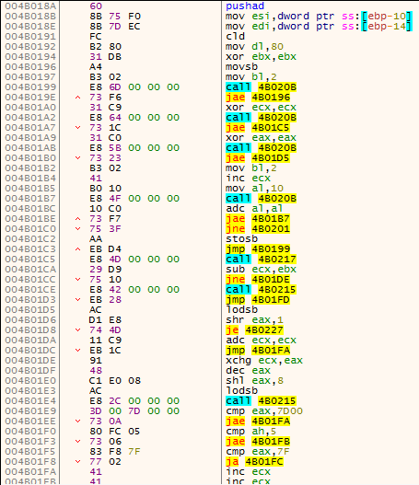Select jne 4B01DE instruction
The width and height of the screenshot is (419, 485).
(258, 279)
